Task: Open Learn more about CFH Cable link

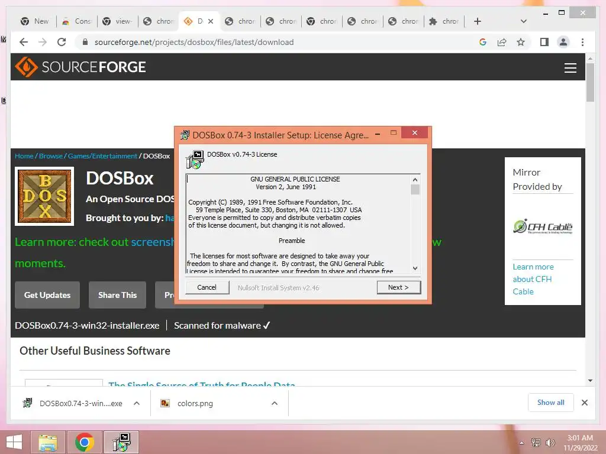Action: tap(533, 279)
